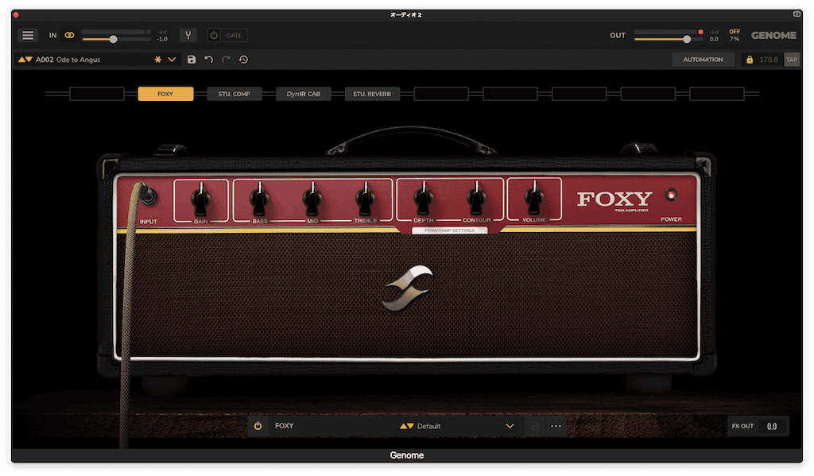This screenshot has height=476, width=814.
Task: Edit the FX OUT 0.0 value
Action: (x=773, y=426)
